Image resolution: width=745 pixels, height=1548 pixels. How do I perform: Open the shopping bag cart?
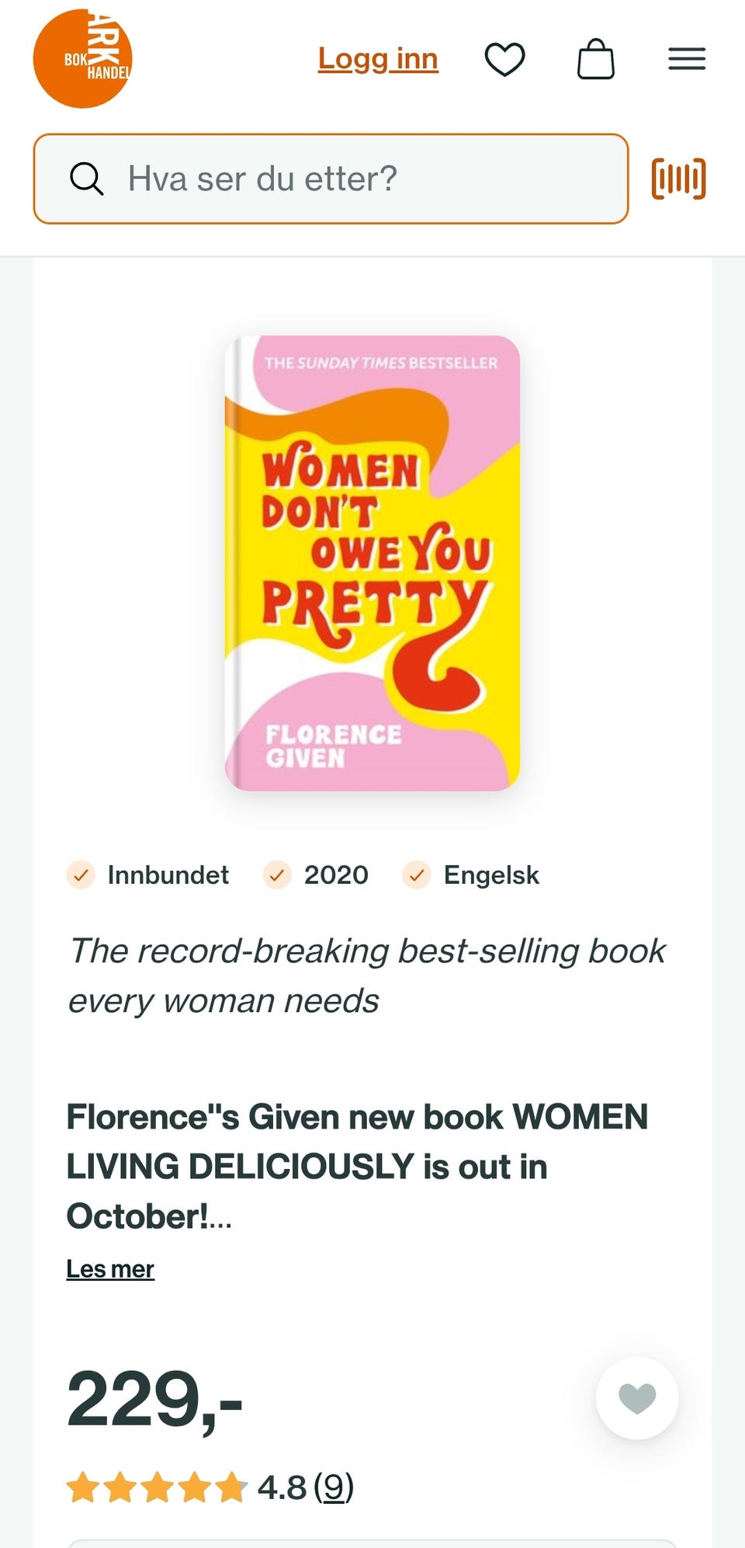pyautogui.click(x=596, y=59)
